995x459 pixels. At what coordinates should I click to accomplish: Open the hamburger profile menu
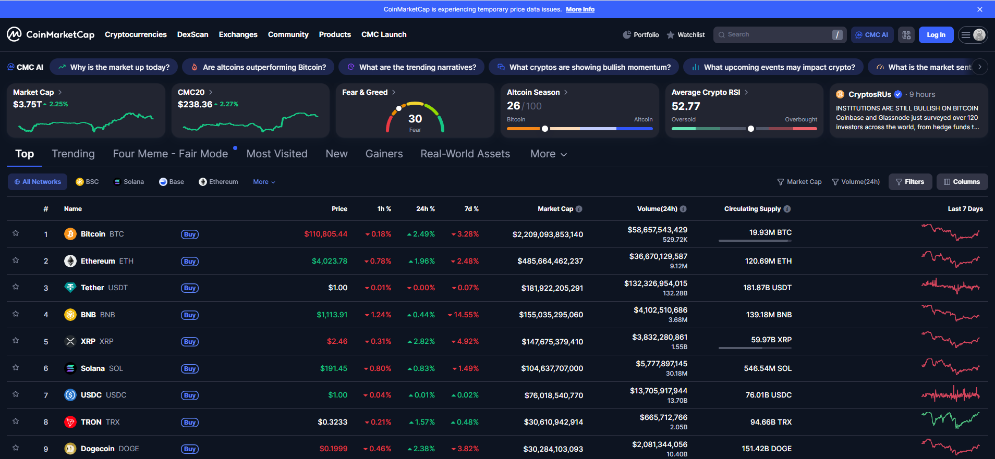coord(973,35)
